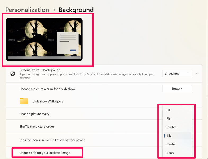The width and height of the screenshot is (208, 159).
Task: Select the Tile fit option
Action: pos(177,136)
